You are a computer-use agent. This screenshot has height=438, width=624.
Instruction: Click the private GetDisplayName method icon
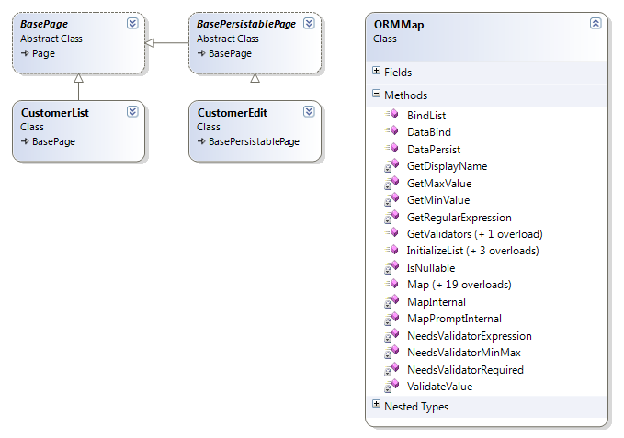tap(391, 165)
